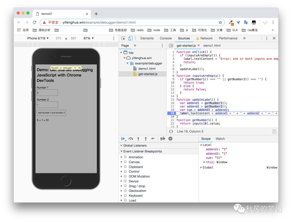
Task: Open a new browser tab
Action: [x=96, y=14]
